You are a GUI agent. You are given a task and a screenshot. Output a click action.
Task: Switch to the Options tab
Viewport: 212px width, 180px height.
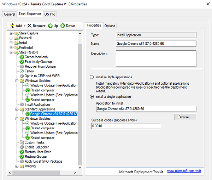point(110,26)
